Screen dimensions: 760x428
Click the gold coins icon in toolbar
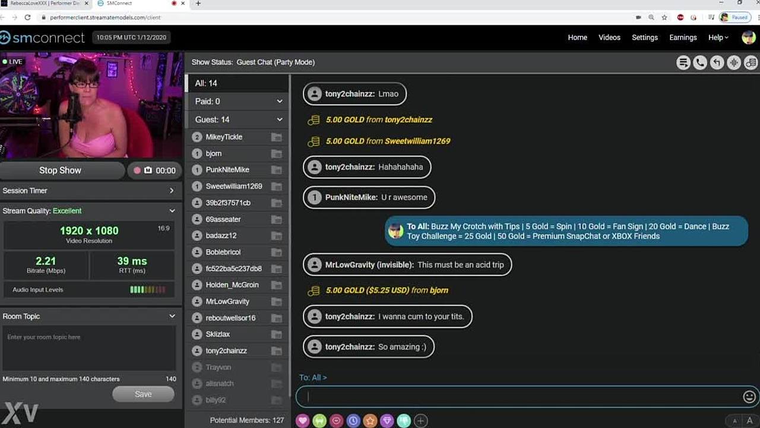pos(750,62)
